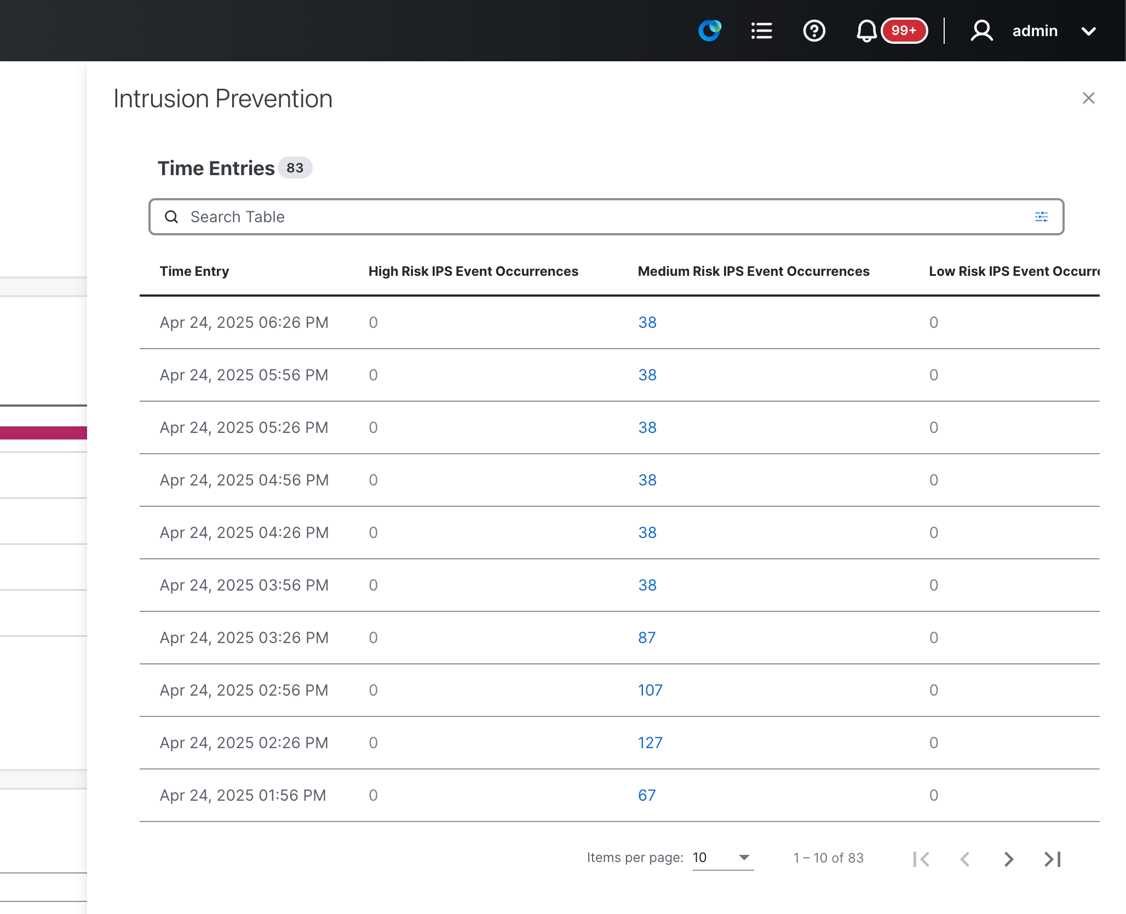Go to the next page
The height and width of the screenshot is (914, 1126).
pyautogui.click(x=1009, y=859)
